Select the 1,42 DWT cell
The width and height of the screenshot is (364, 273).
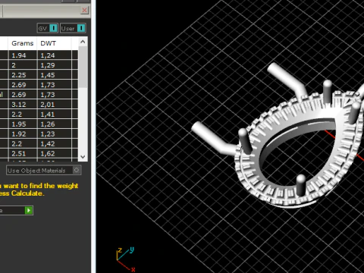[x=55, y=144]
